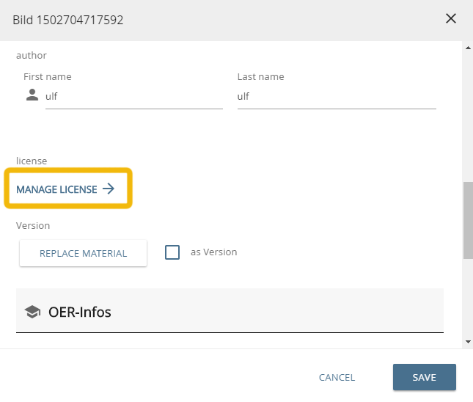Click the 'as Version' label text
The width and height of the screenshot is (473, 402).
coord(213,252)
